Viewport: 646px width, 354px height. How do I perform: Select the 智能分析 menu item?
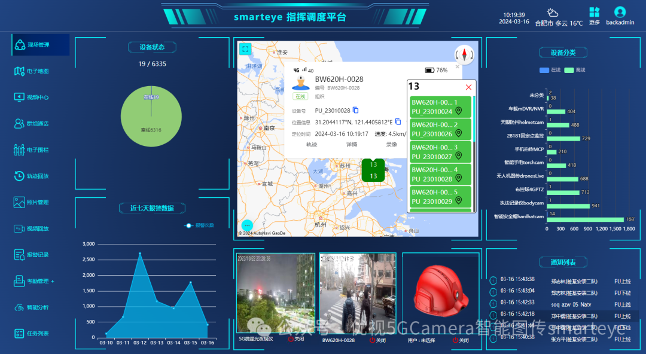[x=32, y=307]
